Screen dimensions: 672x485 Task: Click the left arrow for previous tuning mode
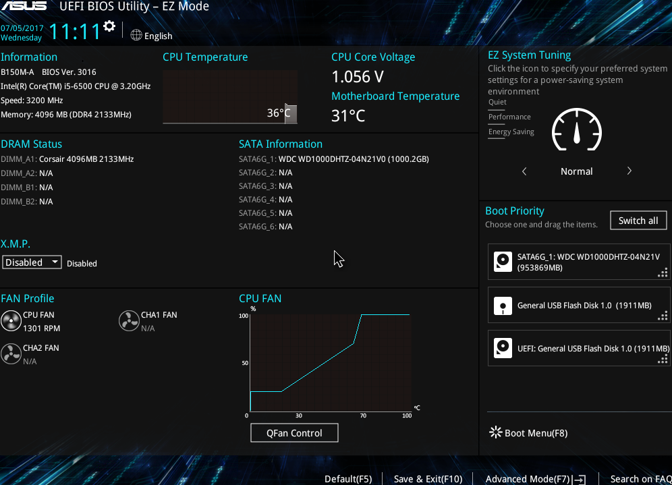tap(524, 171)
